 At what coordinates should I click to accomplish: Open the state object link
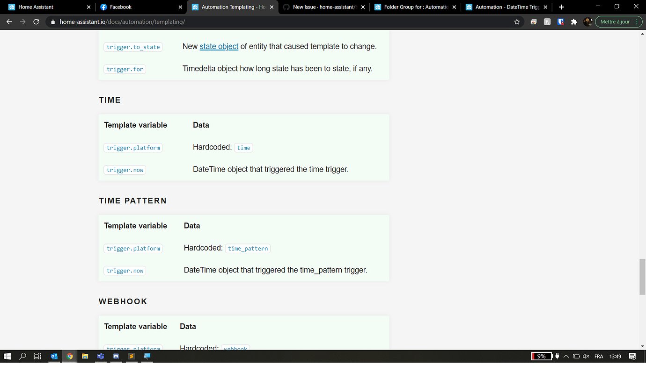tap(219, 46)
